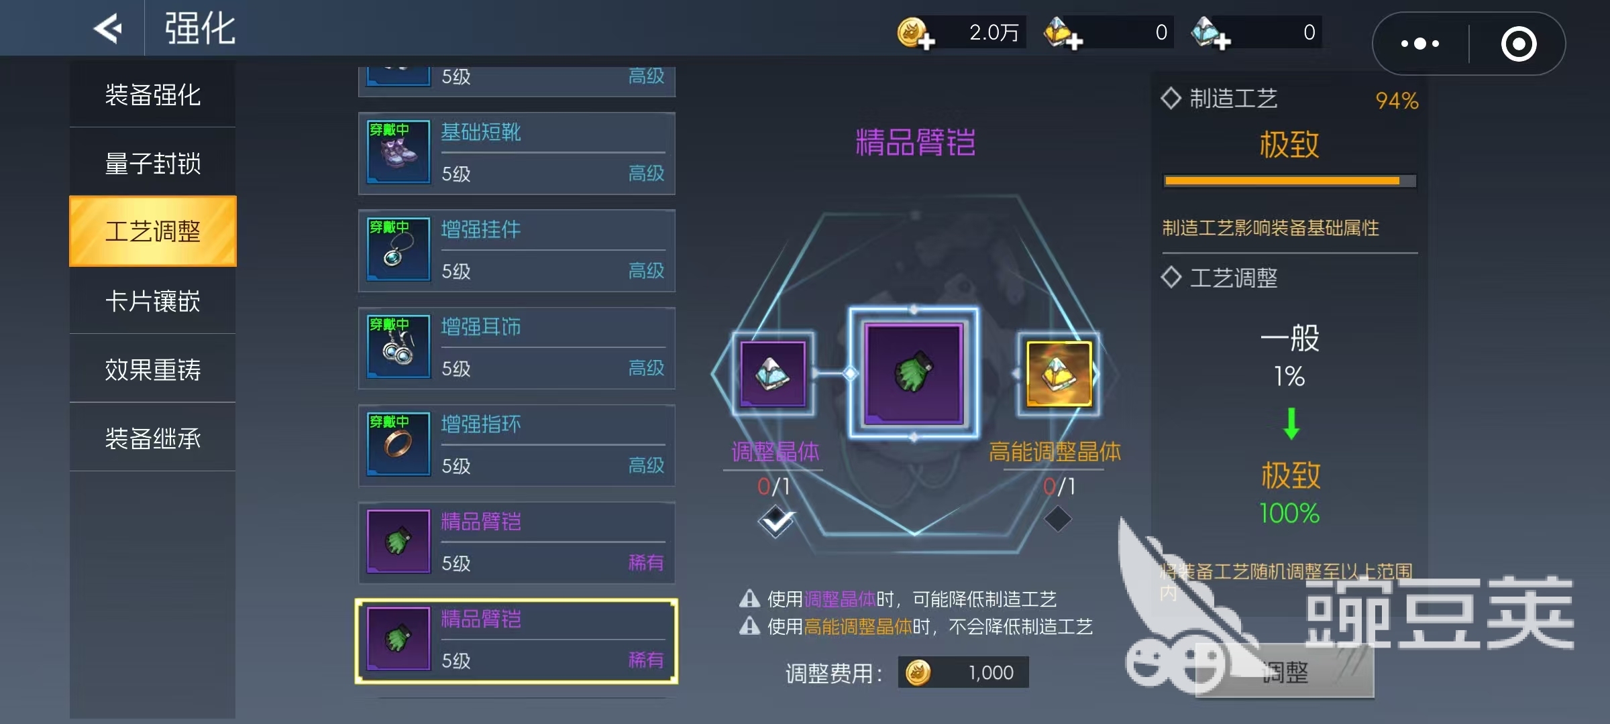The height and width of the screenshot is (724, 1610).
Task: Select the unequipped 精品臂铠 above highlighted one
Action: 517,543
